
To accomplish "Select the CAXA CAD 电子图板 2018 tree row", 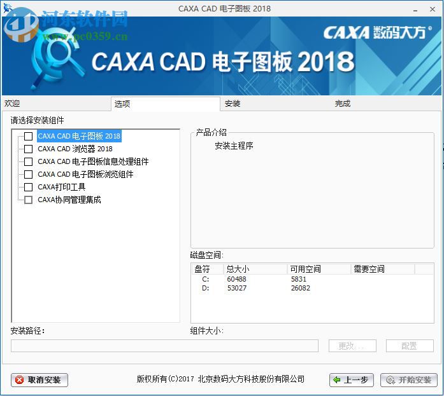I will [79, 136].
